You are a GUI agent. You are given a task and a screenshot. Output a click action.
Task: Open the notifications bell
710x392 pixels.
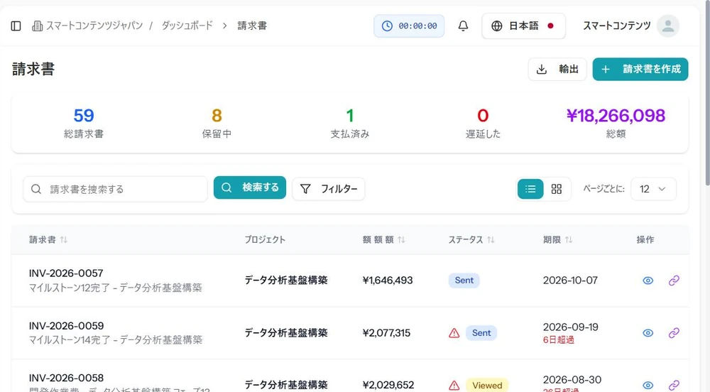pyautogui.click(x=463, y=26)
